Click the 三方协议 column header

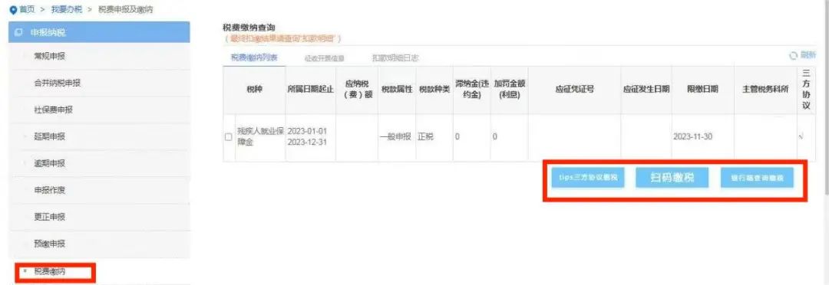click(x=806, y=90)
